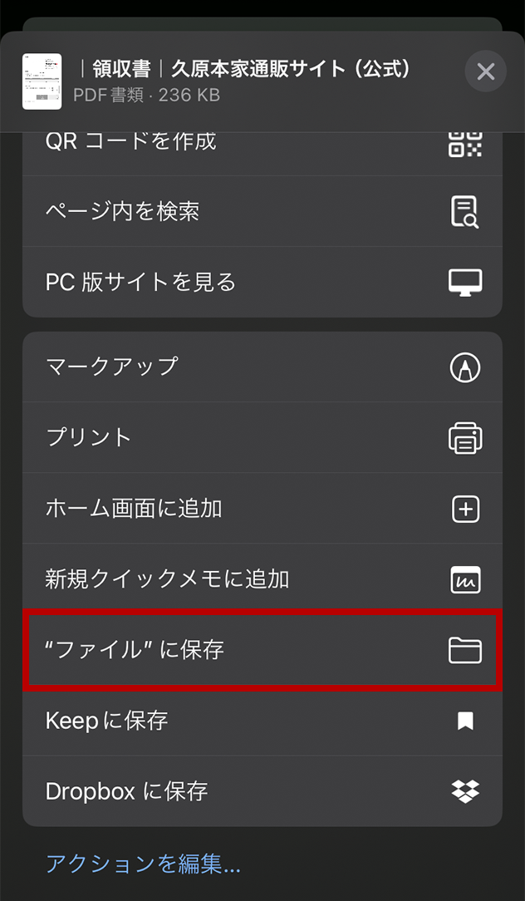Select "PC 版サイトを見る" option
Viewport: 525px width, 901px height.
coord(262,282)
